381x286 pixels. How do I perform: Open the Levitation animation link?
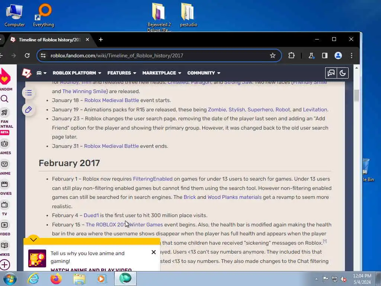tap(315, 109)
